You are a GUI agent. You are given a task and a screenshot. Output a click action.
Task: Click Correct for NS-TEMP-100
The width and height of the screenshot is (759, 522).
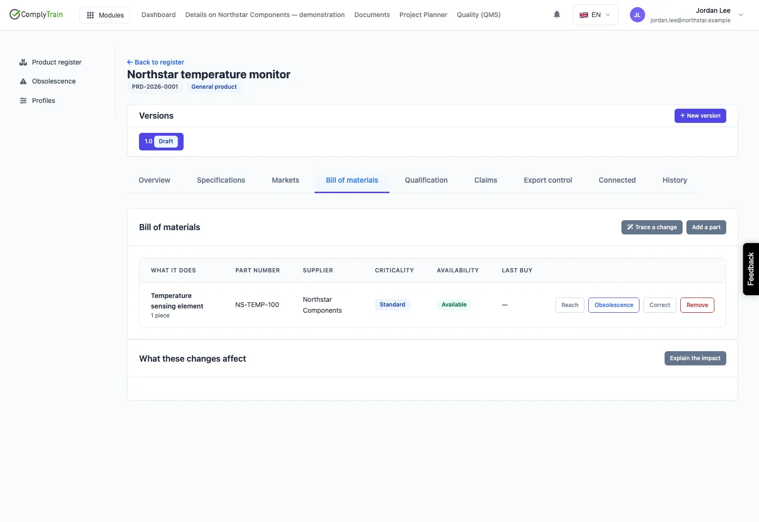(660, 305)
